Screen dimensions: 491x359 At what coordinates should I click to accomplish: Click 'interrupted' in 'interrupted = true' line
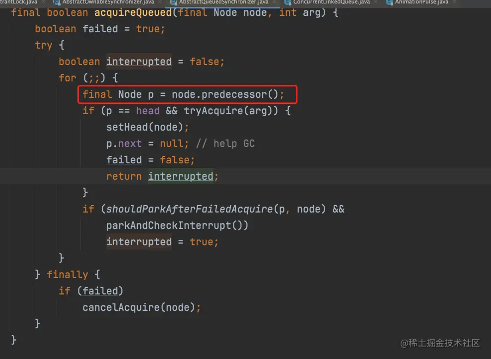139,242
